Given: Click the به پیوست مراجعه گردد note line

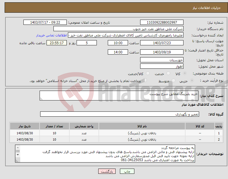Looking at the screenshot, I should coord(178,148).
